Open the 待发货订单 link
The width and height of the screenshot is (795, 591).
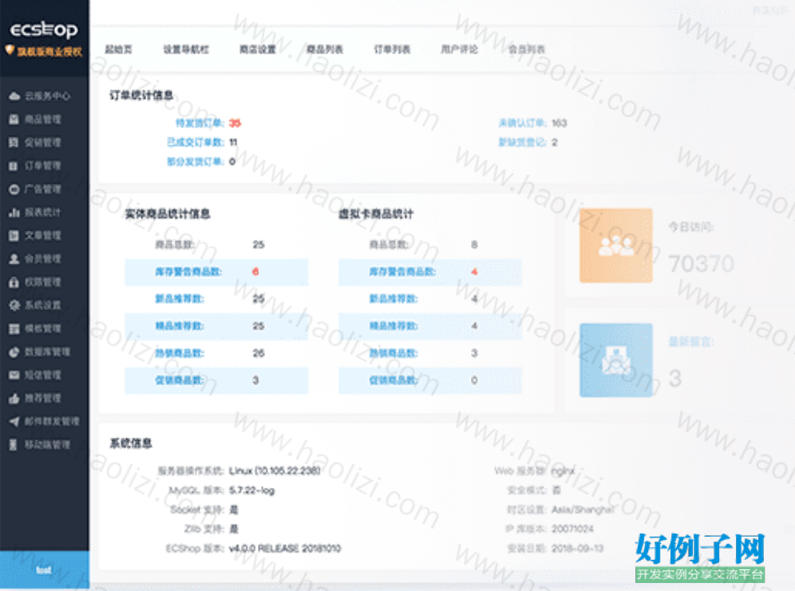200,123
